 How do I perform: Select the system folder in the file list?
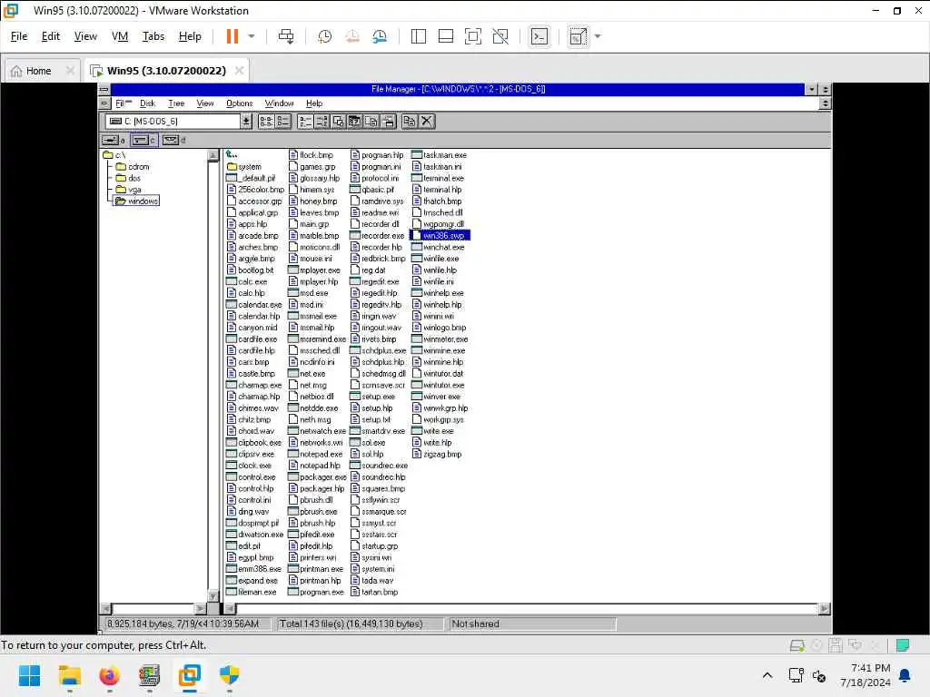[244, 167]
